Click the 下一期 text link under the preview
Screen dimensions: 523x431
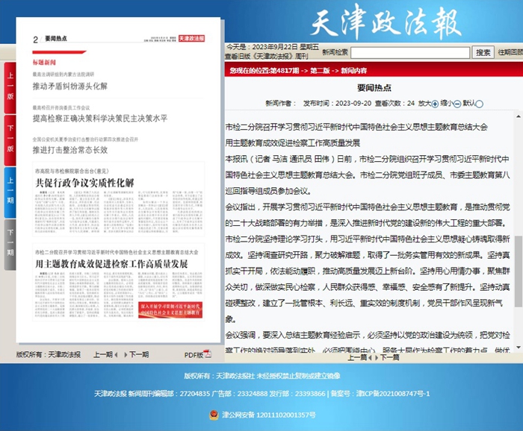(x=139, y=355)
